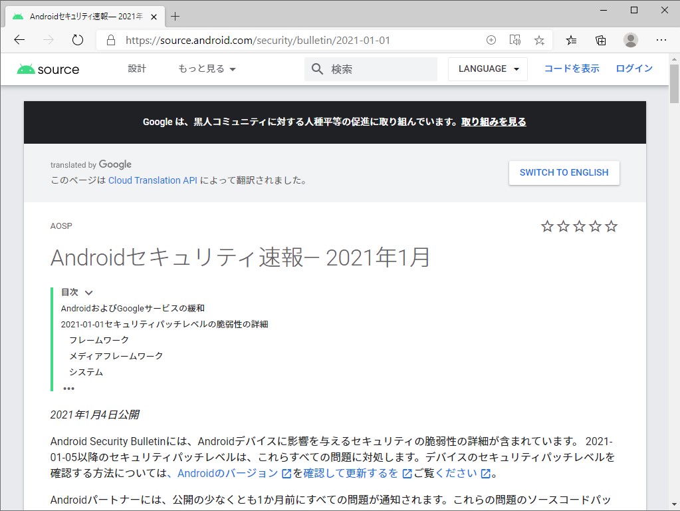The height and width of the screenshot is (511, 680).
Task: Reload the page with refresh icon
Action: click(x=78, y=40)
